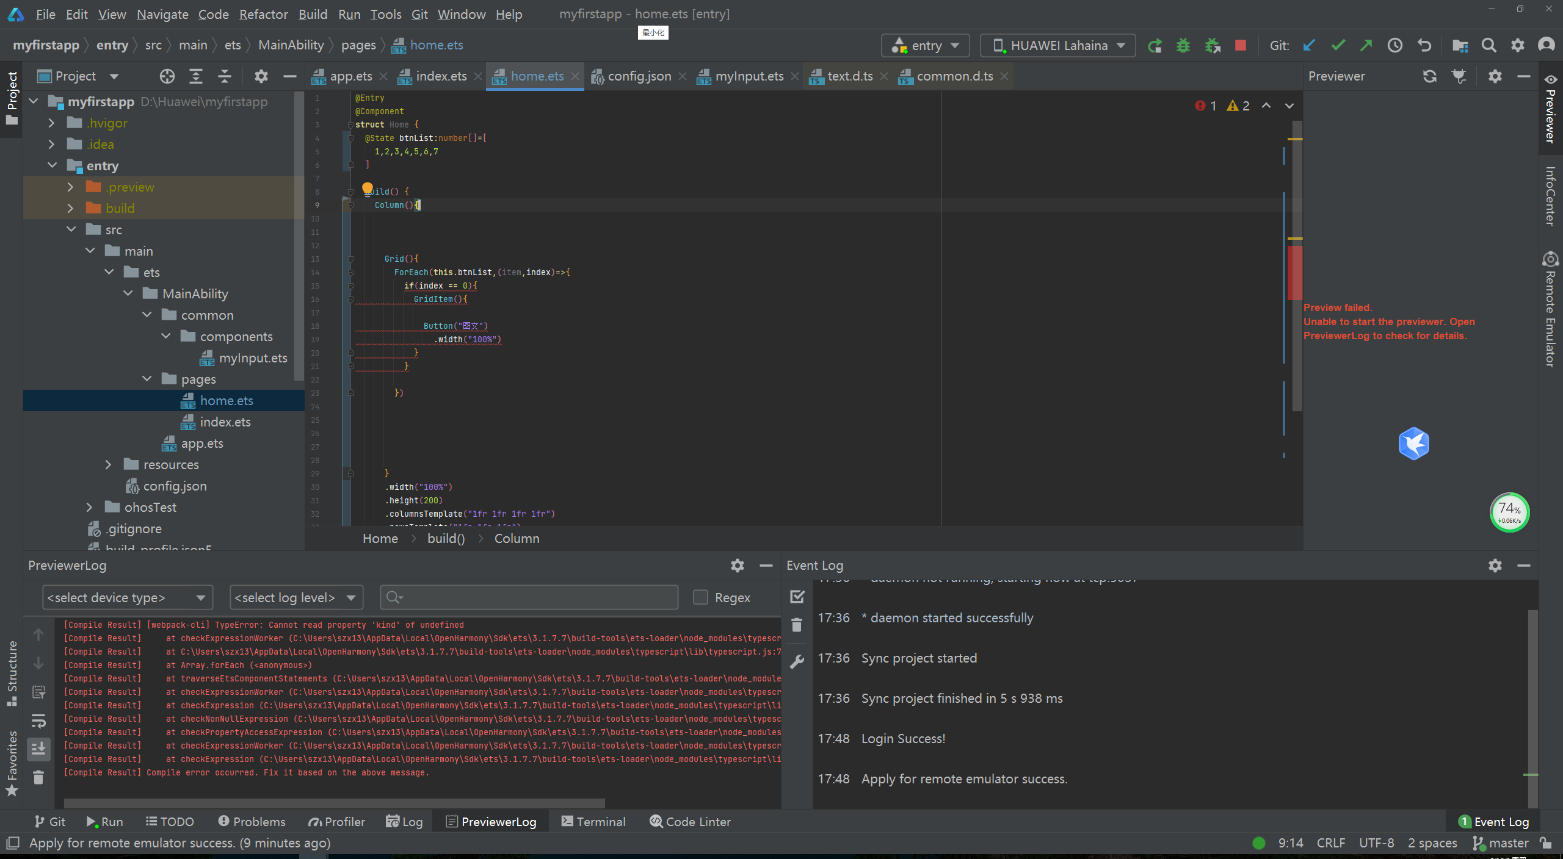Toggle the tool windows icon in status bar

click(13, 843)
